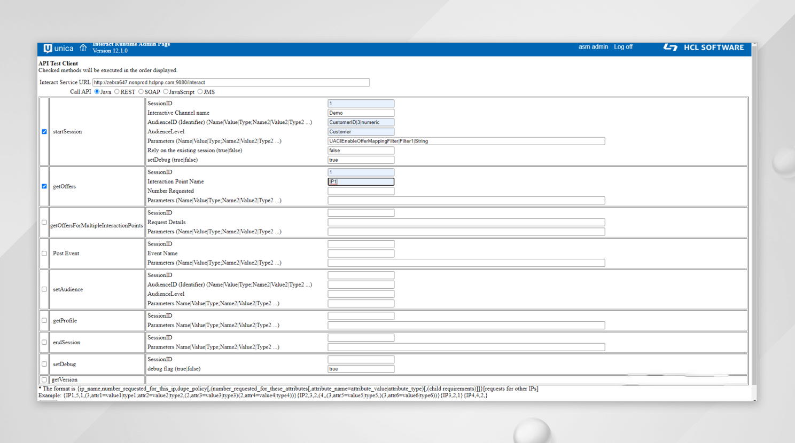
Task: Enable the getVersion checkbox
Action: [x=44, y=380]
